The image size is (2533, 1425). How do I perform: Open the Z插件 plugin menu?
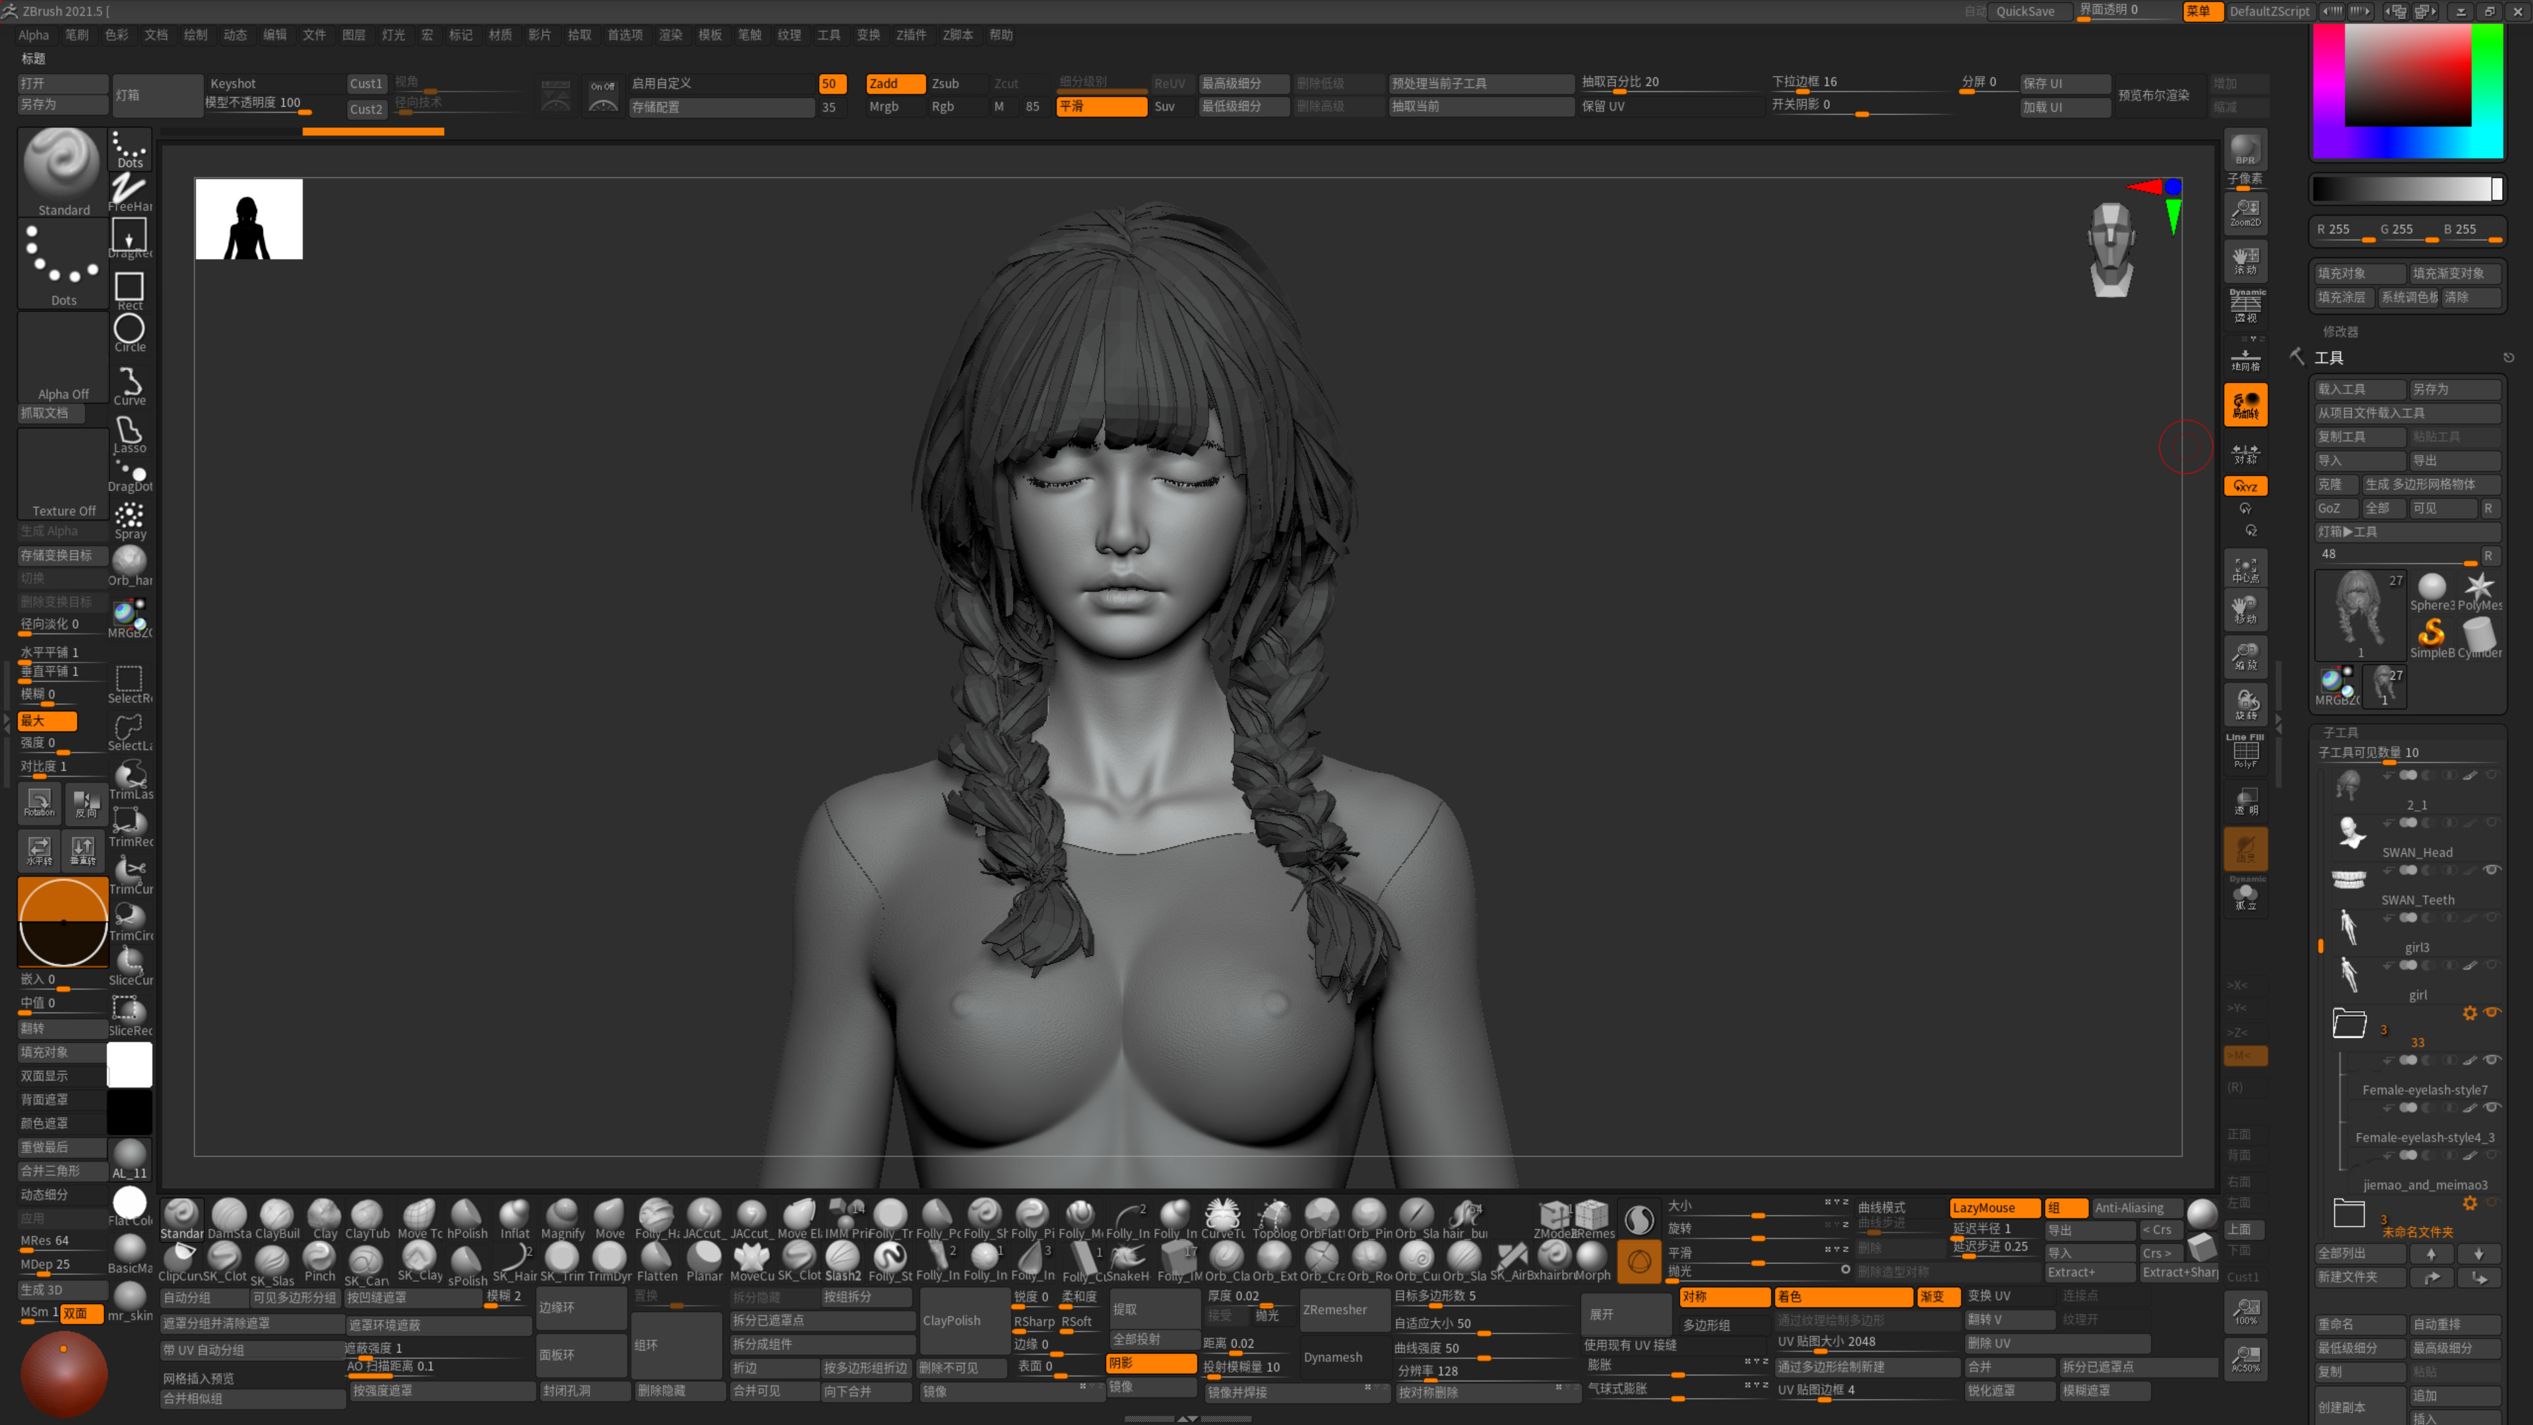(910, 34)
